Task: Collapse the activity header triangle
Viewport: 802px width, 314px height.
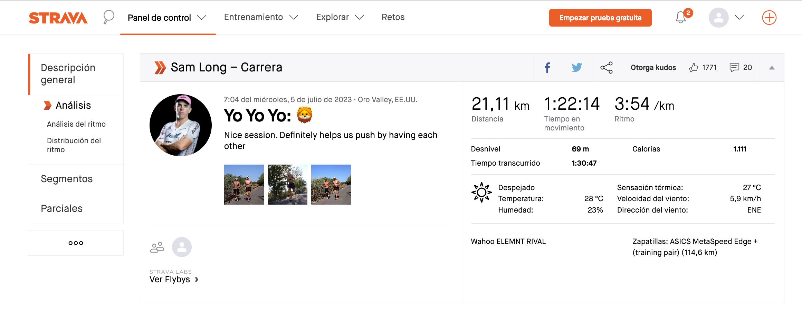Action: (x=772, y=68)
